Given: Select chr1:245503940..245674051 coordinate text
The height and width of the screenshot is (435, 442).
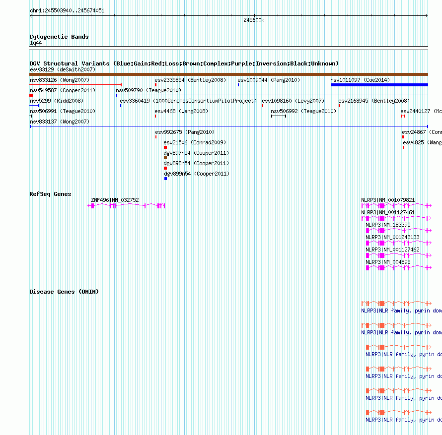Looking at the screenshot, I should click(x=67, y=10).
